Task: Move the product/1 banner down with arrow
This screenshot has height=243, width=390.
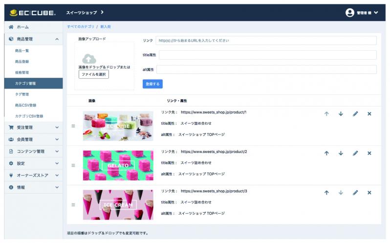Action: tap(341, 114)
